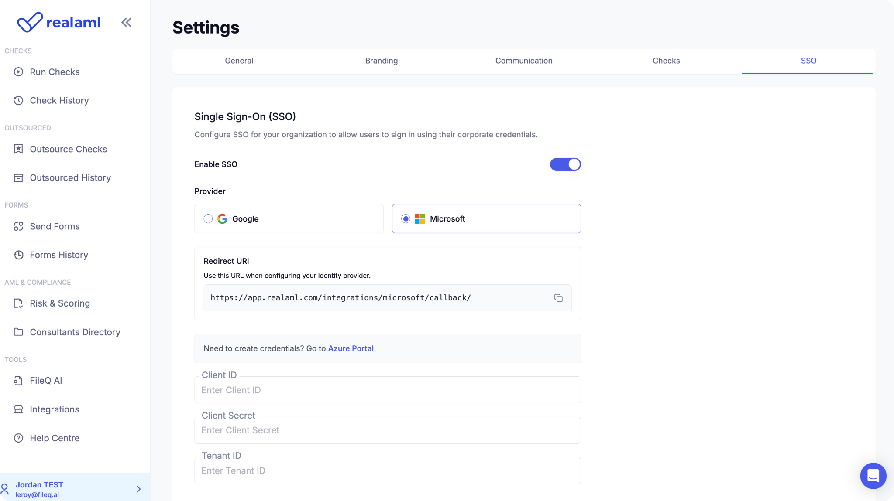Click the realaml logo
Image resolution: width=894 pixels, height=501 pixels.
point(59,22)
